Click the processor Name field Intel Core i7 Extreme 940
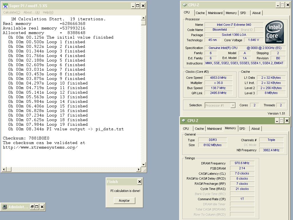Screen dimensions: 293x220 point(234,25)
